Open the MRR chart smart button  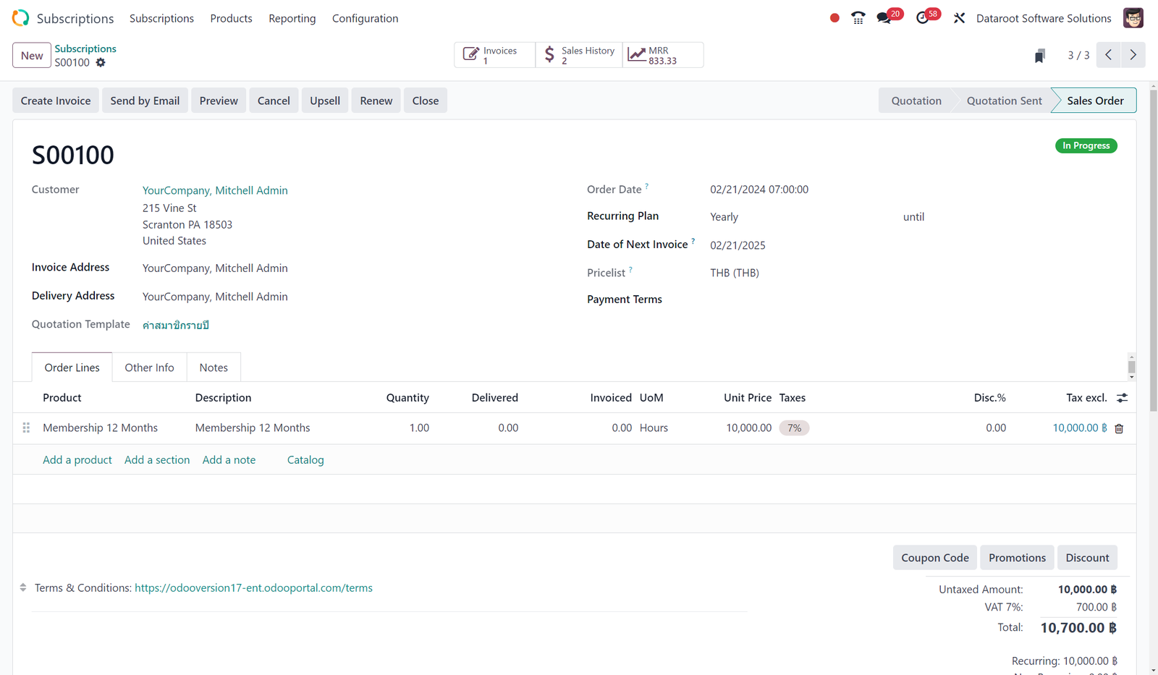(663, 55)
